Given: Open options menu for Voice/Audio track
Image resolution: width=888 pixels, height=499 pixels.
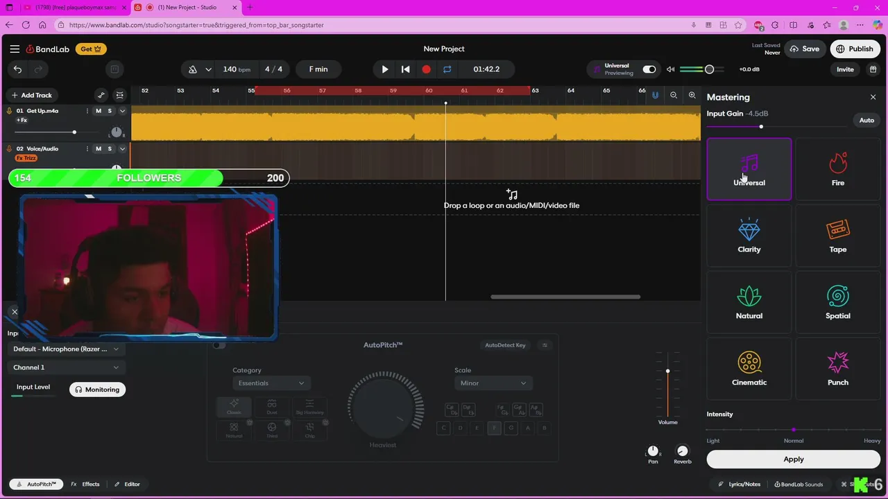Looking at the screenshot, I should pos(88,148).
